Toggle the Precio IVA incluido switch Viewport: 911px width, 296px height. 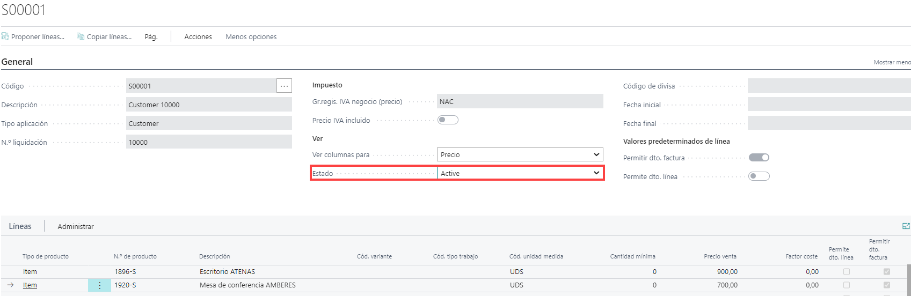(x=447, y=120)
